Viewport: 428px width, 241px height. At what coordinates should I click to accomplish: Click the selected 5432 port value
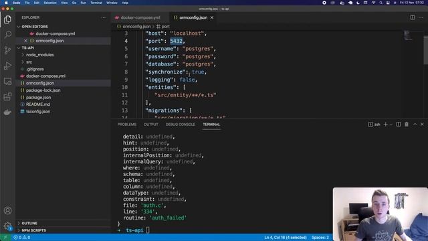tap(176, 41)
